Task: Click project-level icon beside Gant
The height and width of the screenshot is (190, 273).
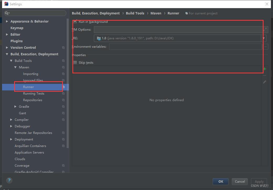Action: tap(63, 113)
